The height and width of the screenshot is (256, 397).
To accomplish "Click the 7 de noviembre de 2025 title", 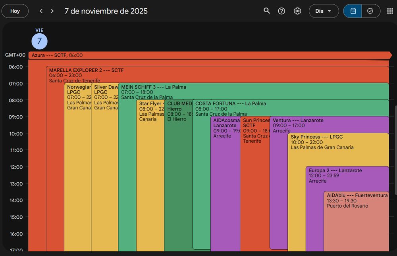I will coord(106,11).
